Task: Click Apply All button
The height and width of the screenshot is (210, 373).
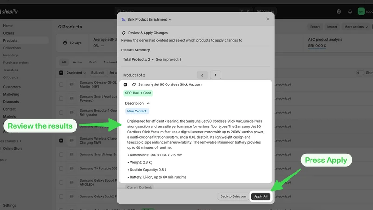Action: click(x=261, y=196)
